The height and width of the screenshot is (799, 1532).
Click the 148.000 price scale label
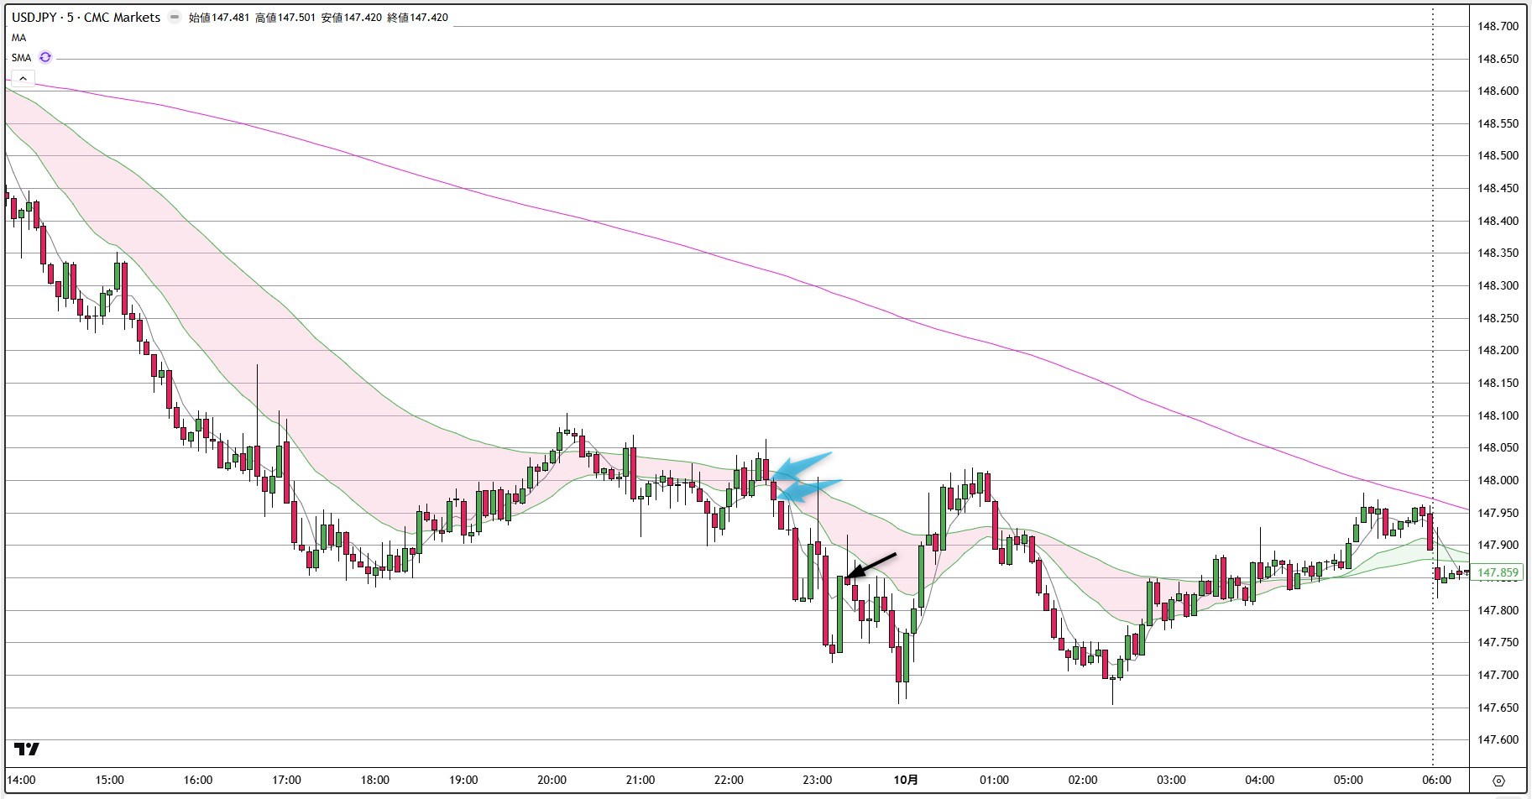(1498, 480)
